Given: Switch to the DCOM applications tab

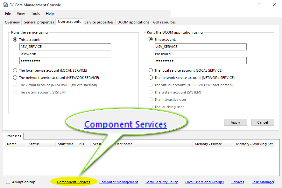Looking at the screenshot, I should 133,22.
